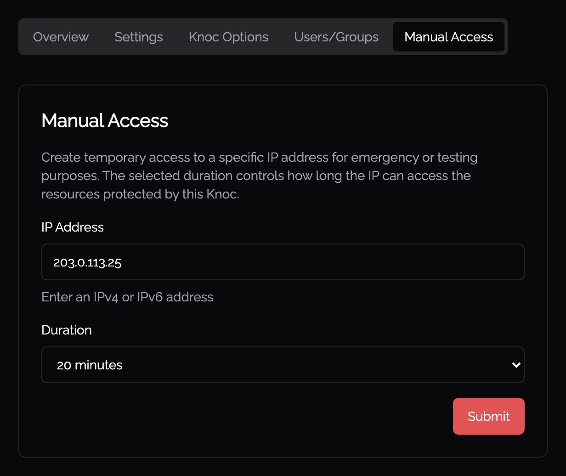The width and height of the screenshot is (566, 476).
Task: Click the Duration label
Action: (67, 330)
